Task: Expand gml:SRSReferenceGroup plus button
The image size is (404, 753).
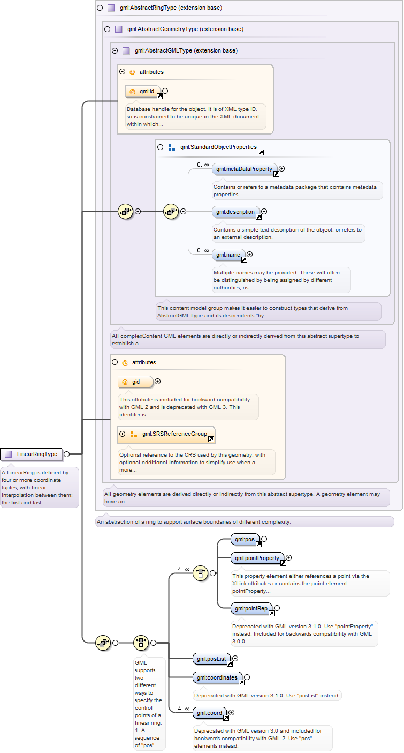Action: [x=123, y=434]
